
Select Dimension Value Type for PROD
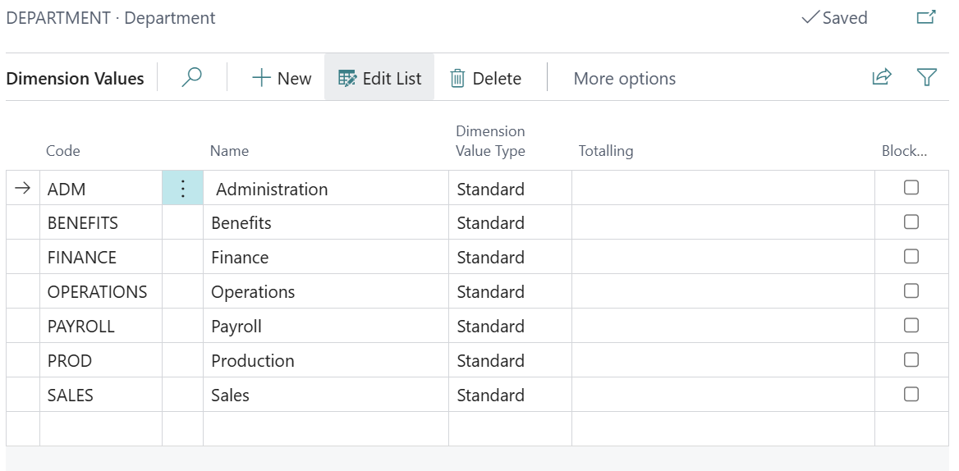[510, 360]
